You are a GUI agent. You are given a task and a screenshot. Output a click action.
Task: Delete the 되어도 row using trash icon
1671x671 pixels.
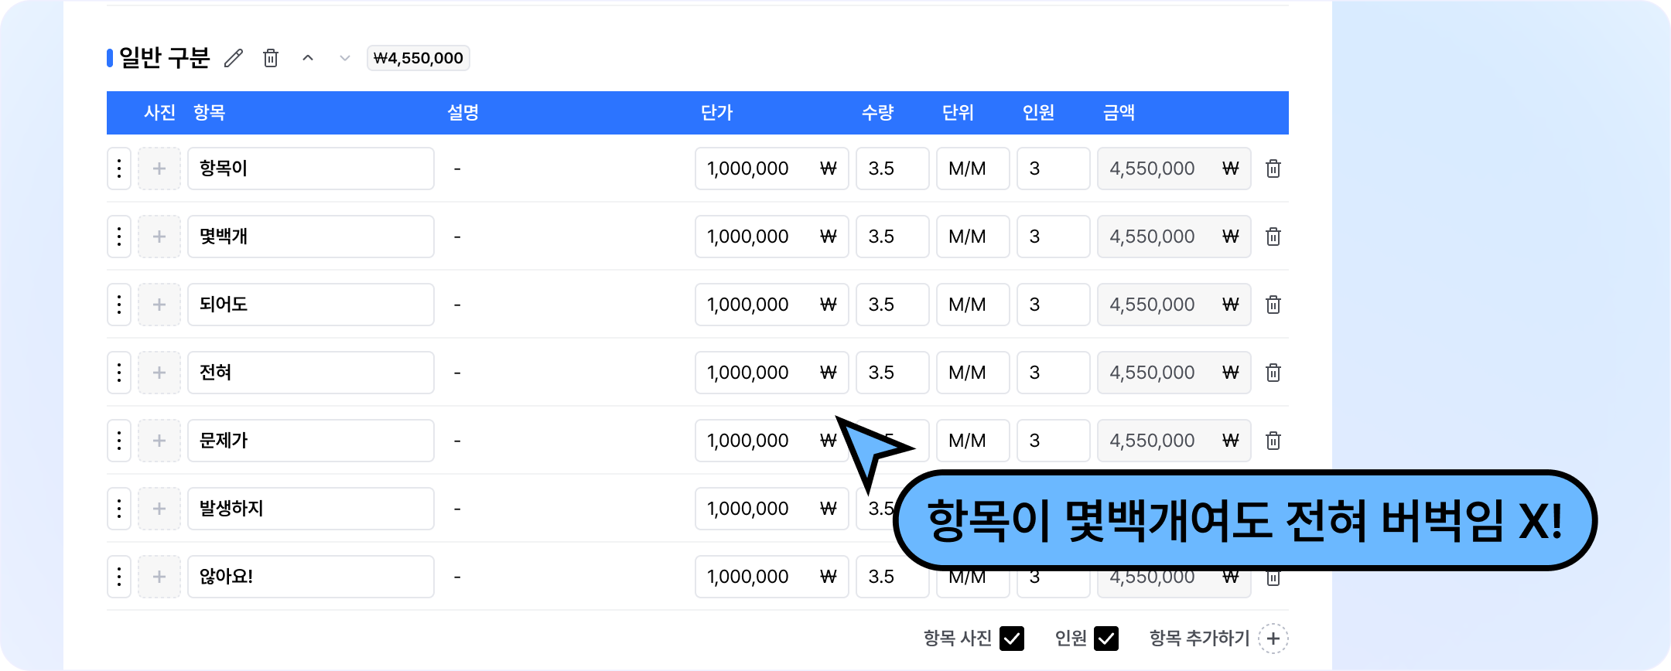1273,305
